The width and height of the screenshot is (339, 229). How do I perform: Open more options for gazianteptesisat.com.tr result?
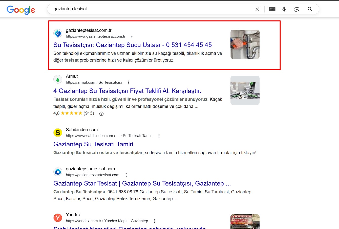[x=132, y=36]
